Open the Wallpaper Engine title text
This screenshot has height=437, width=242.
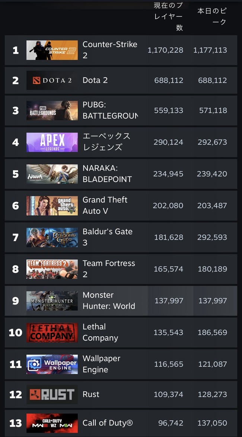tap(101, 364)
